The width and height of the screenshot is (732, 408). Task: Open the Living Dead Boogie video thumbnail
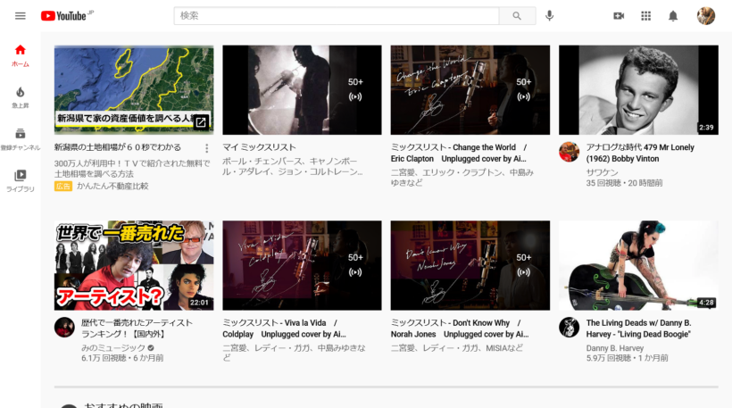point(638,265)
